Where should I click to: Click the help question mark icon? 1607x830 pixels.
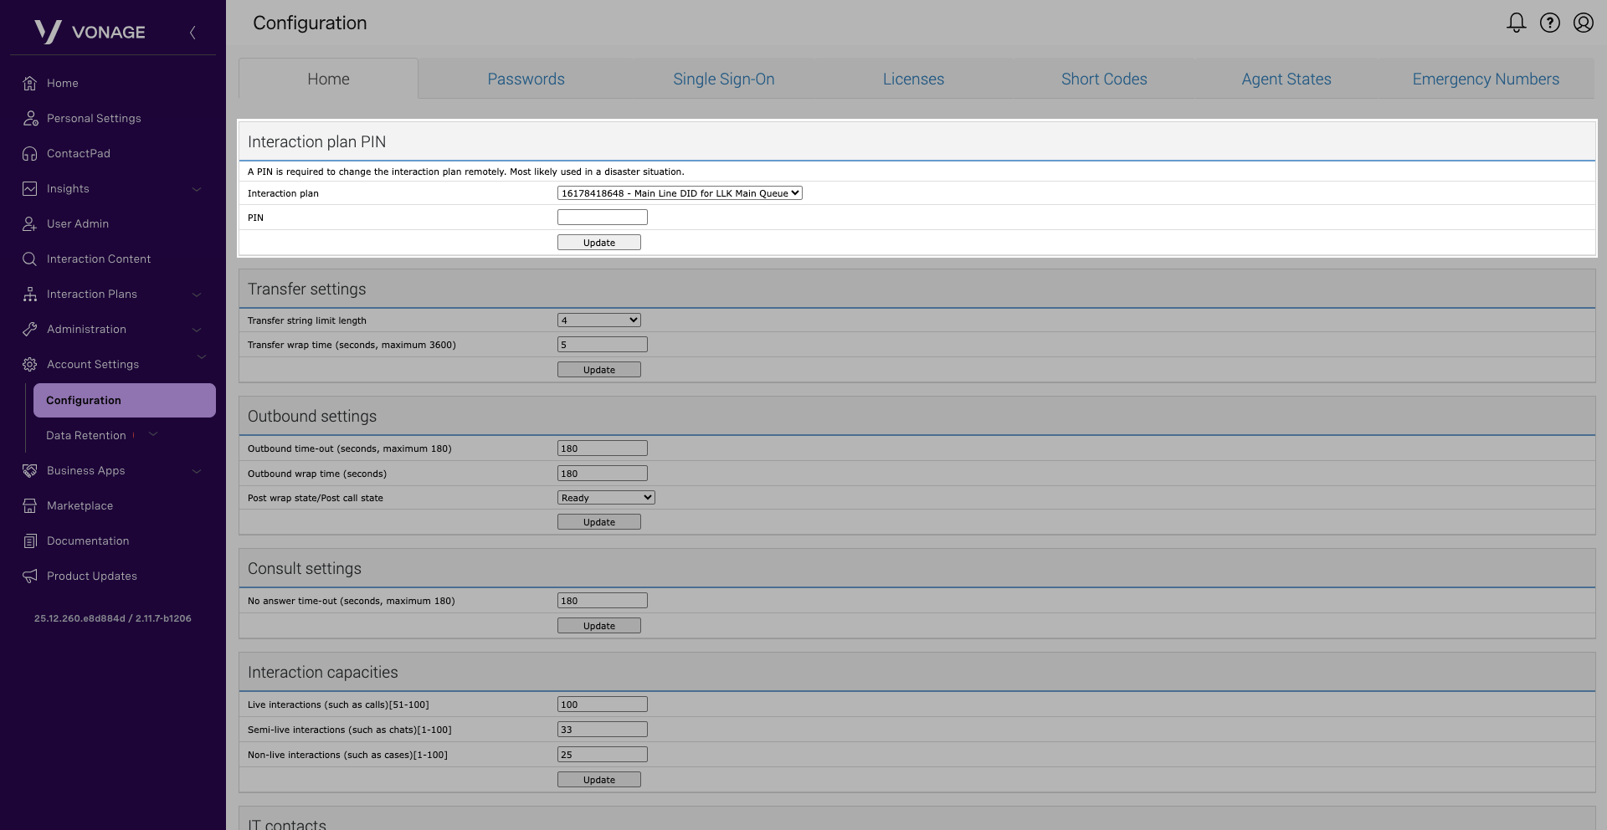tap(1549, 23)
